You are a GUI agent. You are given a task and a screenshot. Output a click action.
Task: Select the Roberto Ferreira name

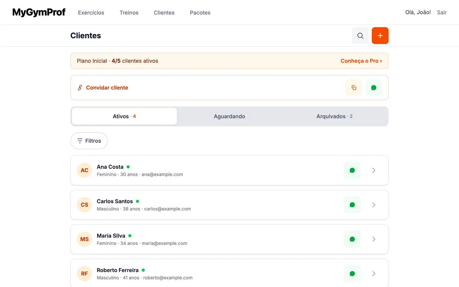coord(118,270)
